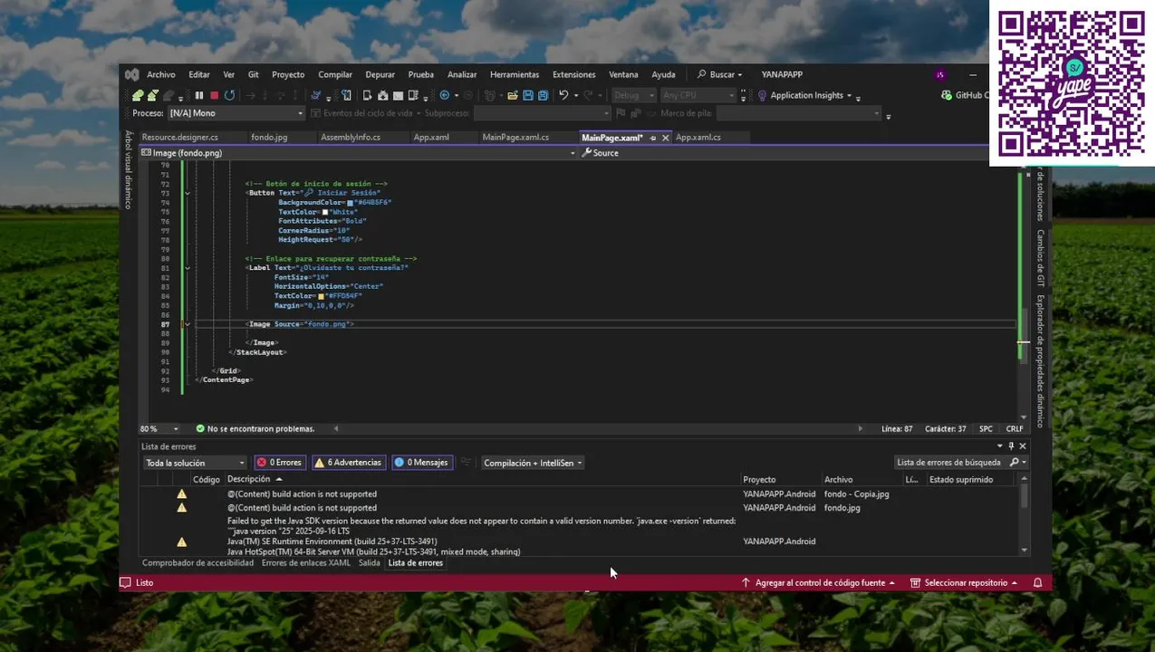Collapse the Label element at line 81
This screenshot has width=1155, height=652.
tap(188, 268)
